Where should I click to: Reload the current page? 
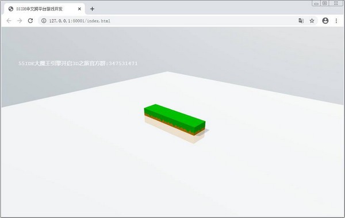(x=30, y=21)
